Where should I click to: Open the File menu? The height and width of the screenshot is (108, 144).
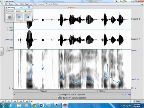[2, 4]
